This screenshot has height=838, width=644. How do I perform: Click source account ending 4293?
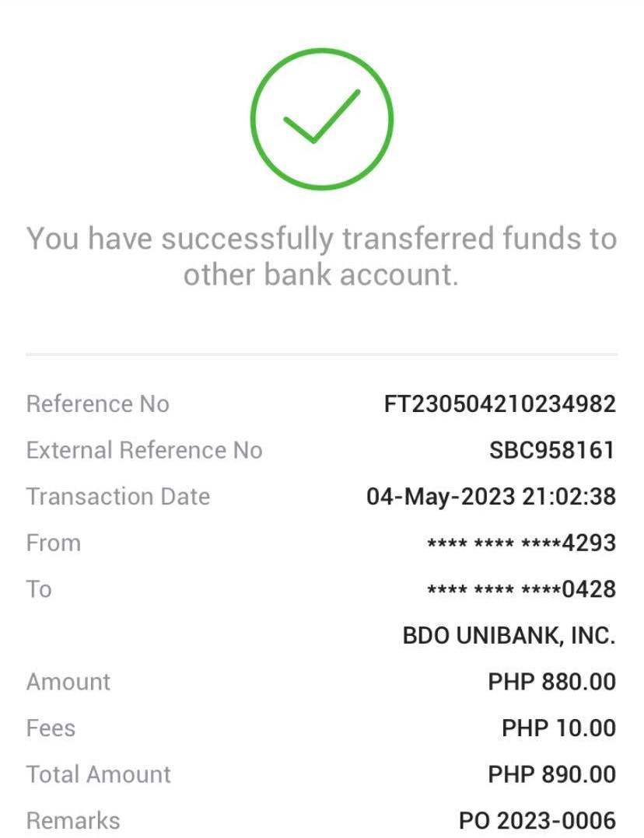pyautogui.click(x=521, y=543)
